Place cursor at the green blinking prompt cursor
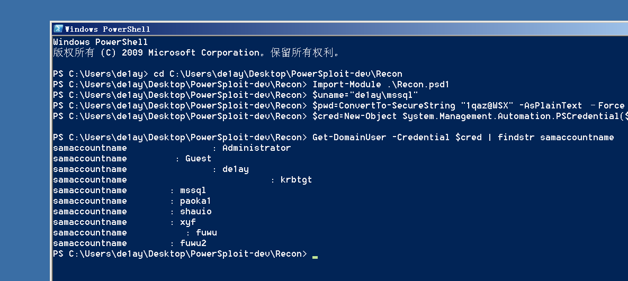 (315, 257)
